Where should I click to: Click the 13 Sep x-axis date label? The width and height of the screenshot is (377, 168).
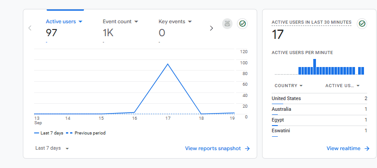click(38, 120)
